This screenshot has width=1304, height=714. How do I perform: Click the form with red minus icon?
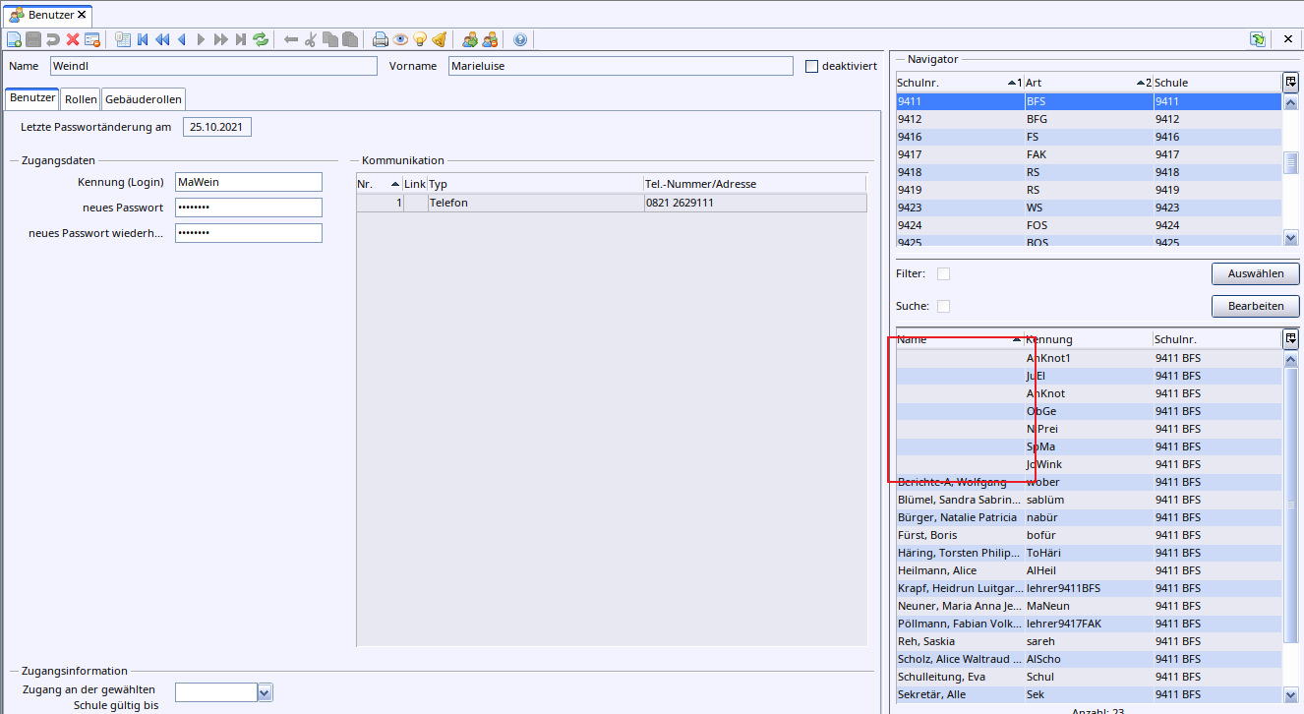coord(92,39)
